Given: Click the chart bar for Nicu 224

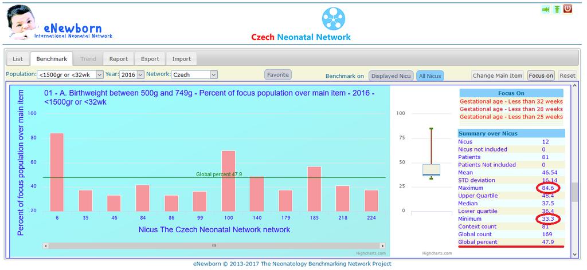Looking at the screenshot, I should coord(371,201).
